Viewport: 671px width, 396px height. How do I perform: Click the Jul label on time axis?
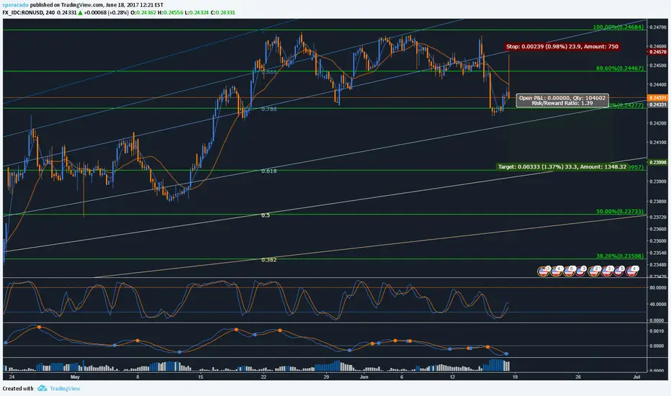pos(636,377)
